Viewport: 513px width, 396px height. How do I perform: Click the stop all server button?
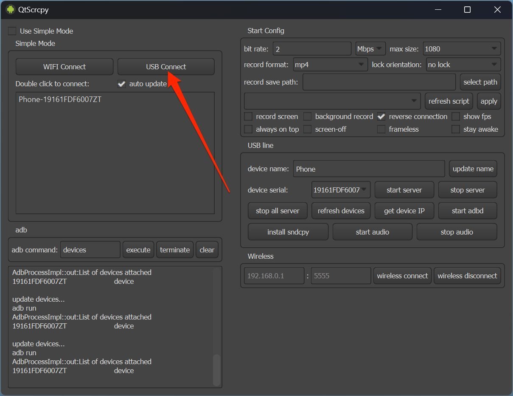point(278,211)
